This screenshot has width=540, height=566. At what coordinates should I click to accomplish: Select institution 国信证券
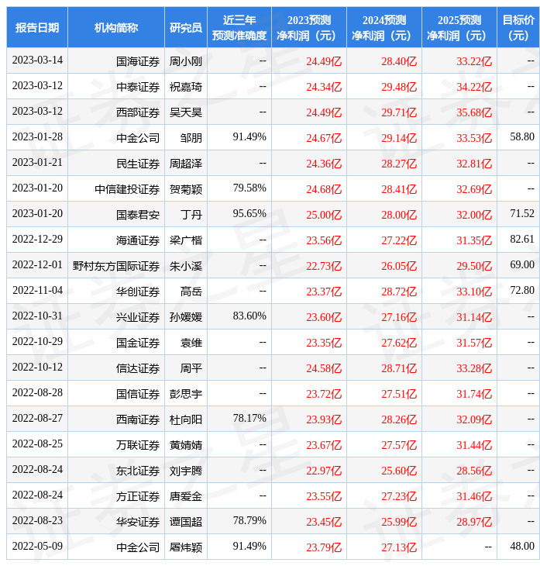point(138,394)
